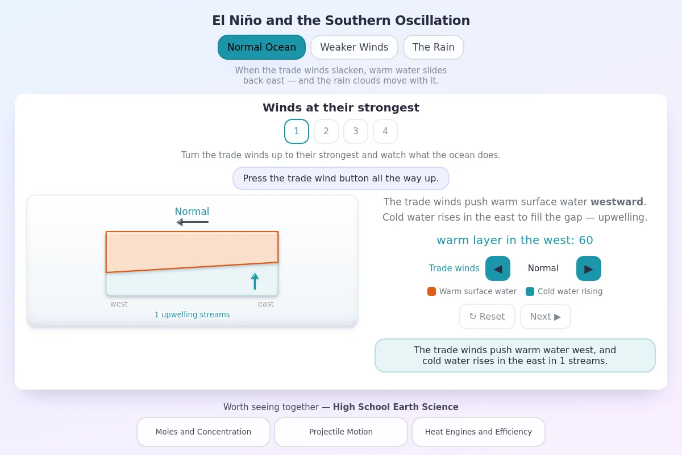Open Projectile Motion lesson
The width and height of the screenshot is (682, 455).
point(341,432)
